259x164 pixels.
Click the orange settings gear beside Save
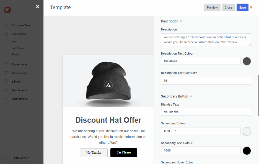click(251, 7)
